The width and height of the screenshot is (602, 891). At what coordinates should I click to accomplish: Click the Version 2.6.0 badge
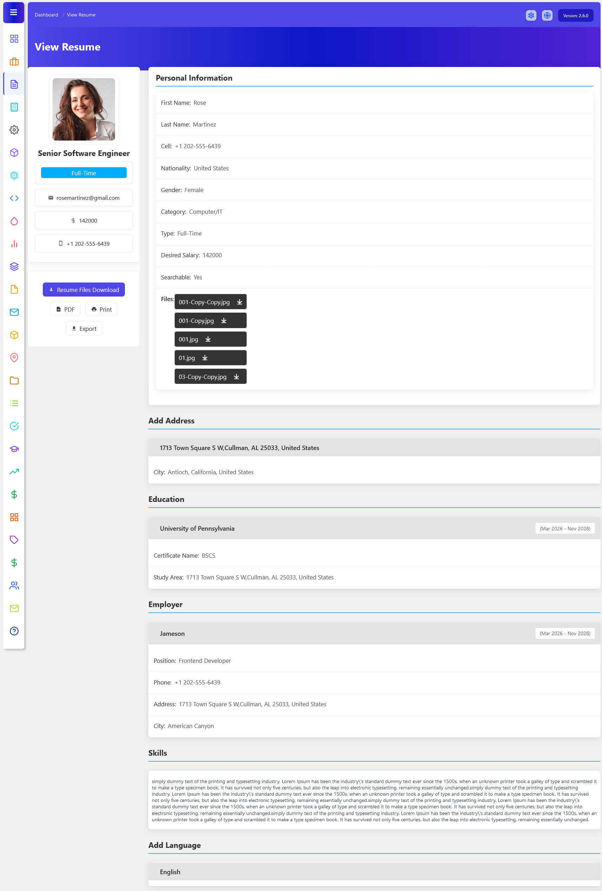pos(575,16)
